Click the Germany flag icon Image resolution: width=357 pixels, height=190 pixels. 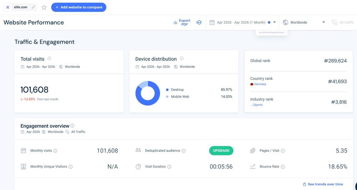pos(252,84)
